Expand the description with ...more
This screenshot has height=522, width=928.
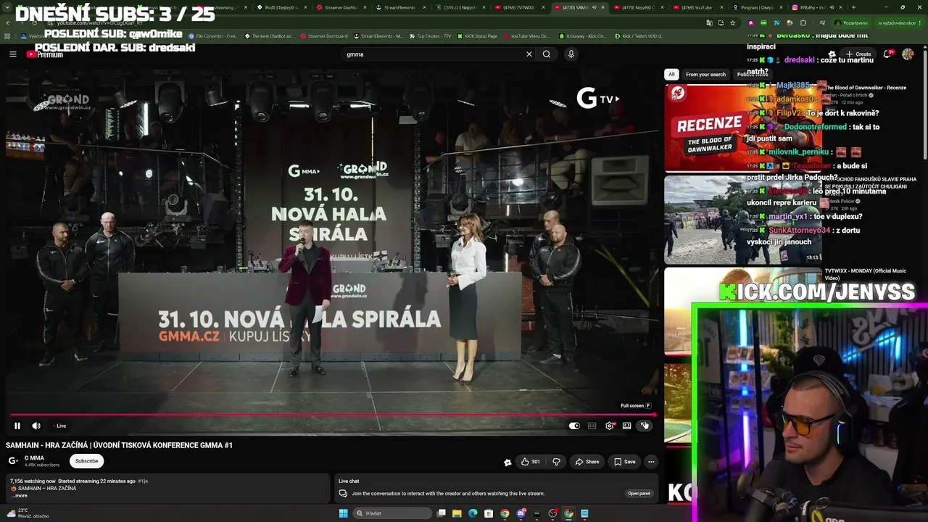pyautogui.click(x=20, y=496)
